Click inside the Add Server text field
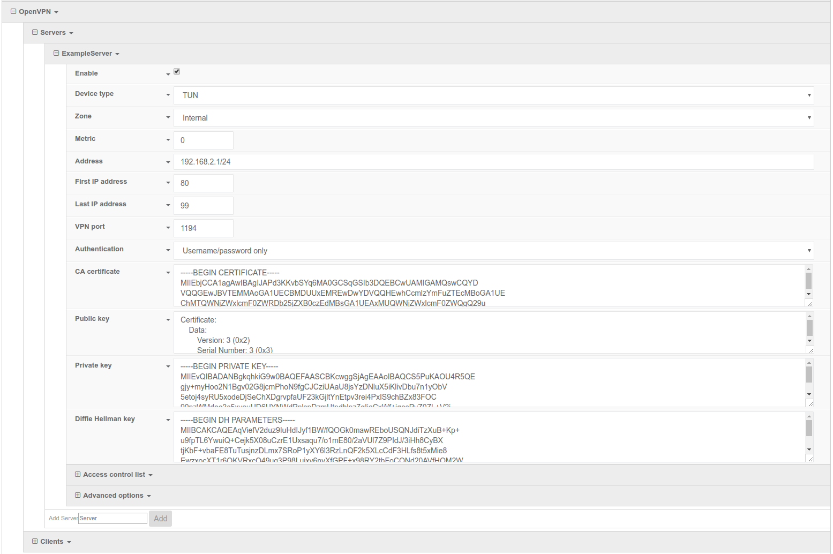 coord(112,518)
